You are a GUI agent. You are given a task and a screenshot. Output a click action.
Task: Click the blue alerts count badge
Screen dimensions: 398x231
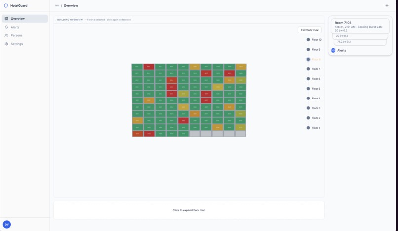[x=333, y=50]
